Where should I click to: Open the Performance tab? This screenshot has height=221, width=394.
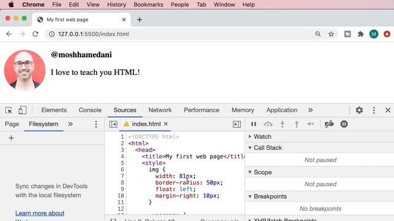click(201, 110)
